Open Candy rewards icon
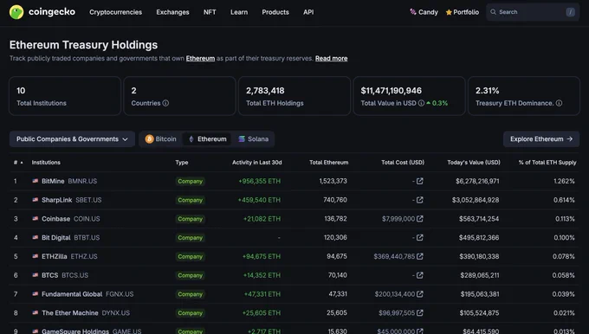 click(413, 12)
